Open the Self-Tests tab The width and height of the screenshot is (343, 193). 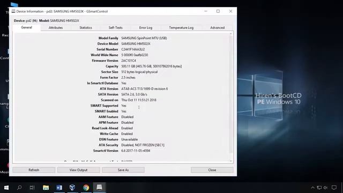click(116, 27)
